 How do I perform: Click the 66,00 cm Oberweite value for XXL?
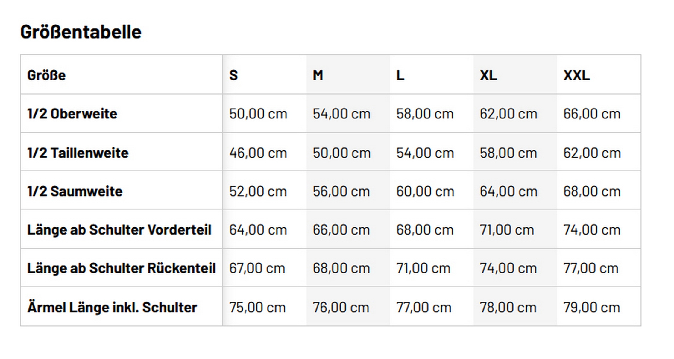[592, 114]
